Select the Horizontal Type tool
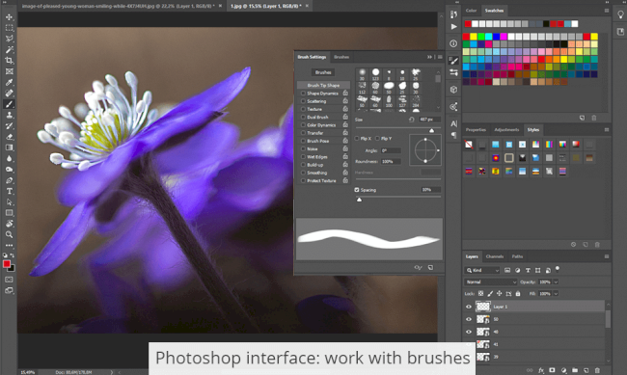627x375 pixels. point(9,191)
